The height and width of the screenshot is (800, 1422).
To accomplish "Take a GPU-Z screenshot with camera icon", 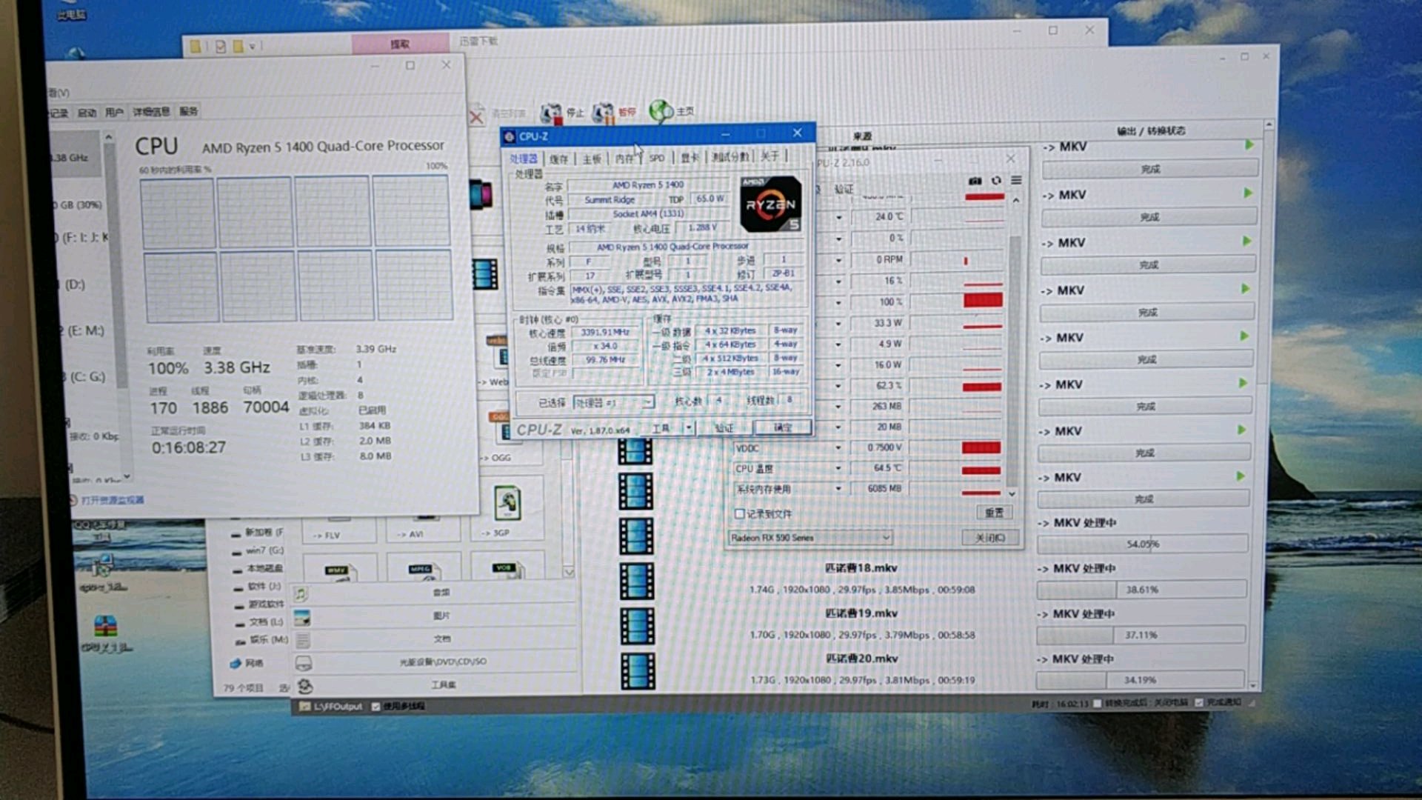I will [975, 181].
